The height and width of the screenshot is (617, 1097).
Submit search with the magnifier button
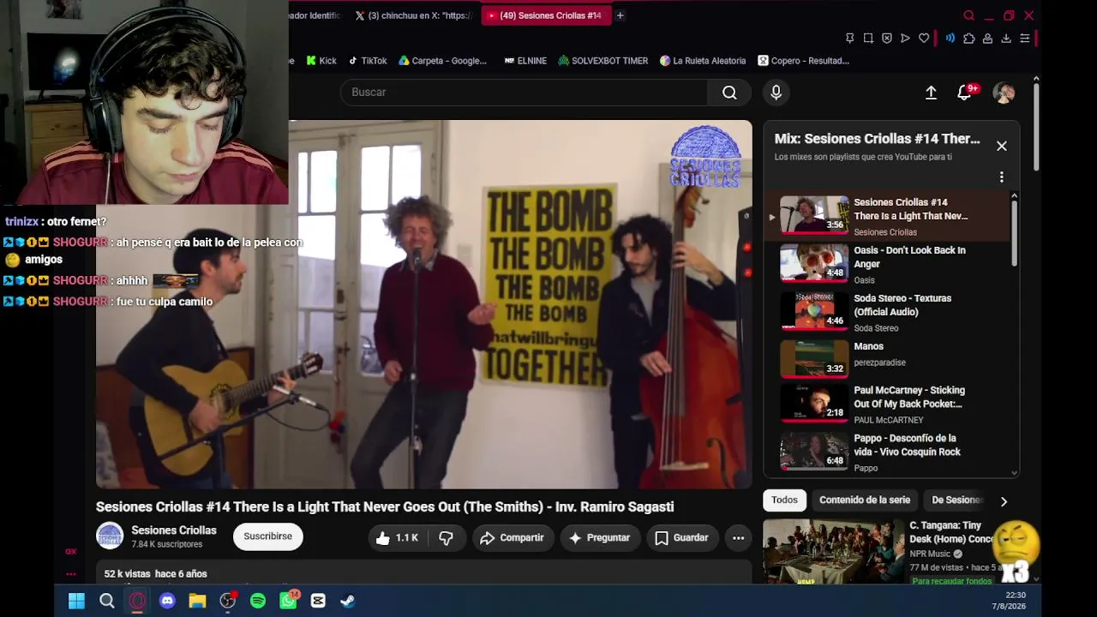point(729,93)
